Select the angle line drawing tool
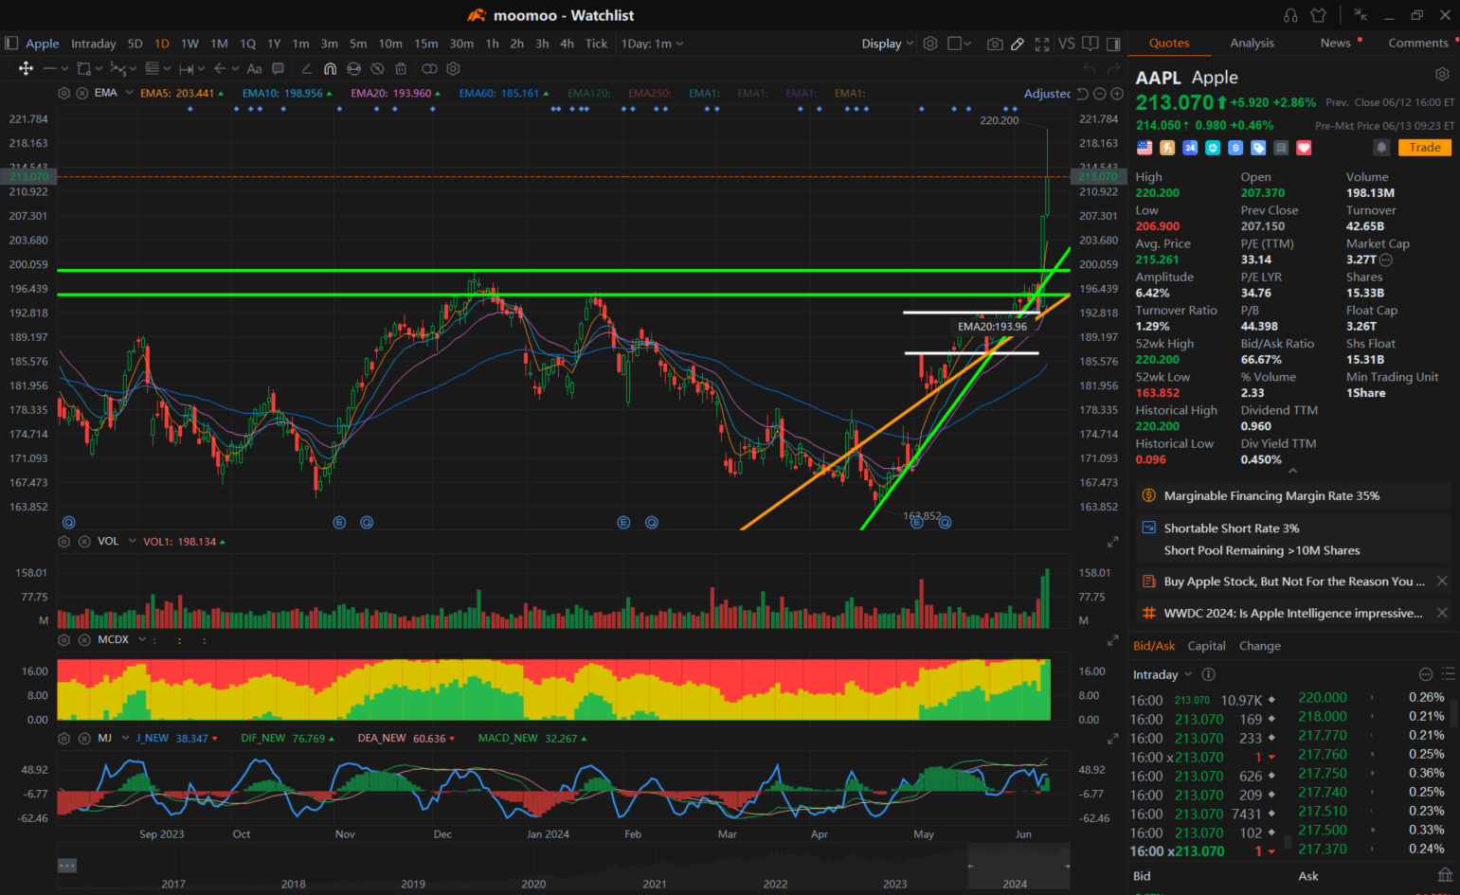This screenshot has width=1460, height=895. pyautogui.click(x=306, y=68)
